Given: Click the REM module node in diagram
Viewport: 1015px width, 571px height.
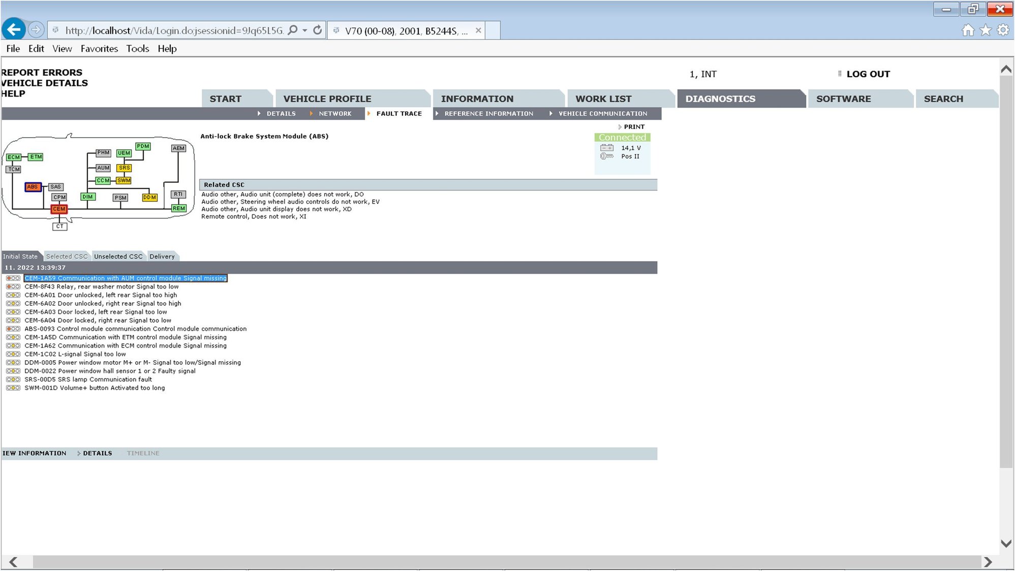Looking at the screenshot, I should tap(178, 208).
